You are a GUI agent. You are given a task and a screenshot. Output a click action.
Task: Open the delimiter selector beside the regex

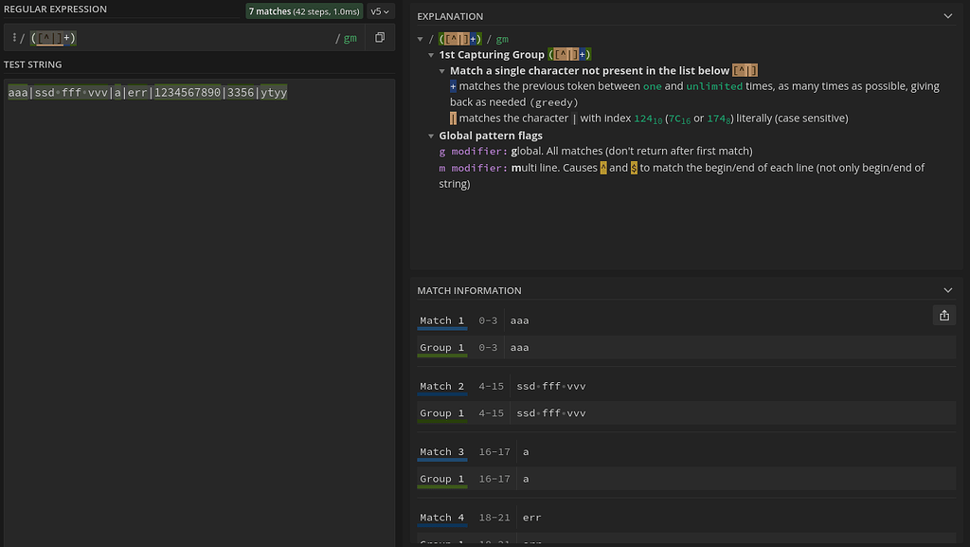16,38
